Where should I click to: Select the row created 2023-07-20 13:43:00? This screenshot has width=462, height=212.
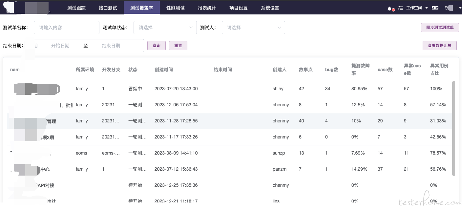(x=229, y=89)
